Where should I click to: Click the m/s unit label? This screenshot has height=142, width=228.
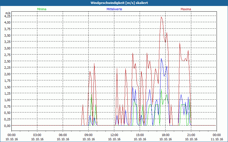(x=8, y=13)
